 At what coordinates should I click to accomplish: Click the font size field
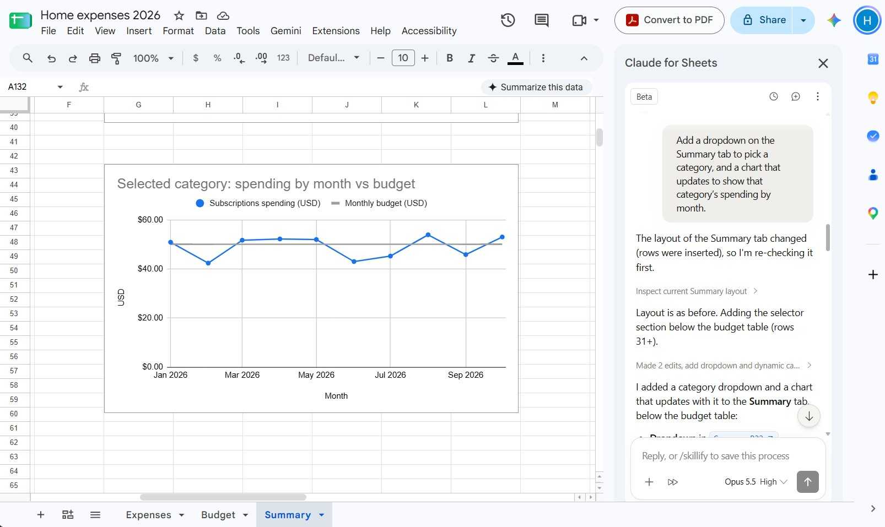(x=403, y=58)
